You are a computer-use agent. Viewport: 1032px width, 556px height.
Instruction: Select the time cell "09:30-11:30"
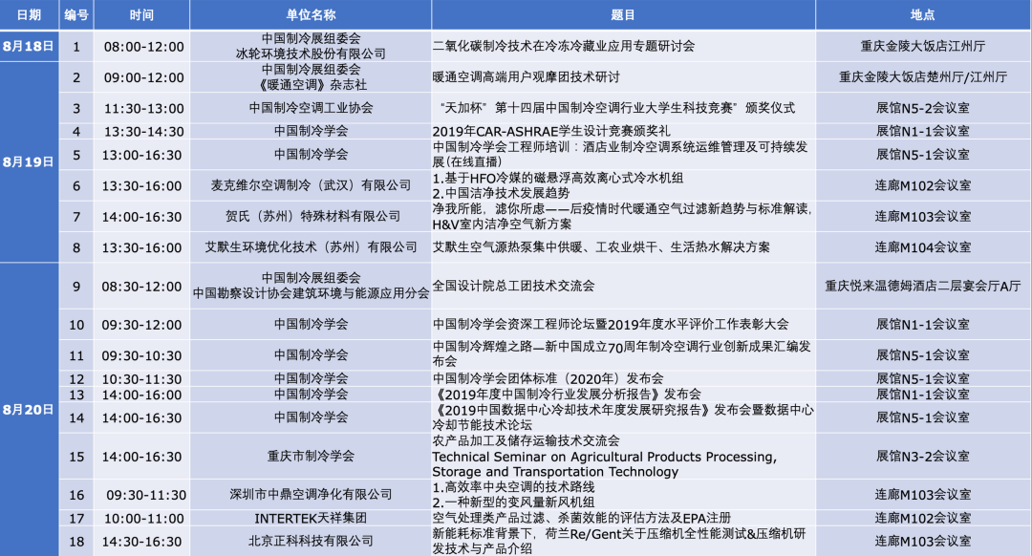coord(146,495)
